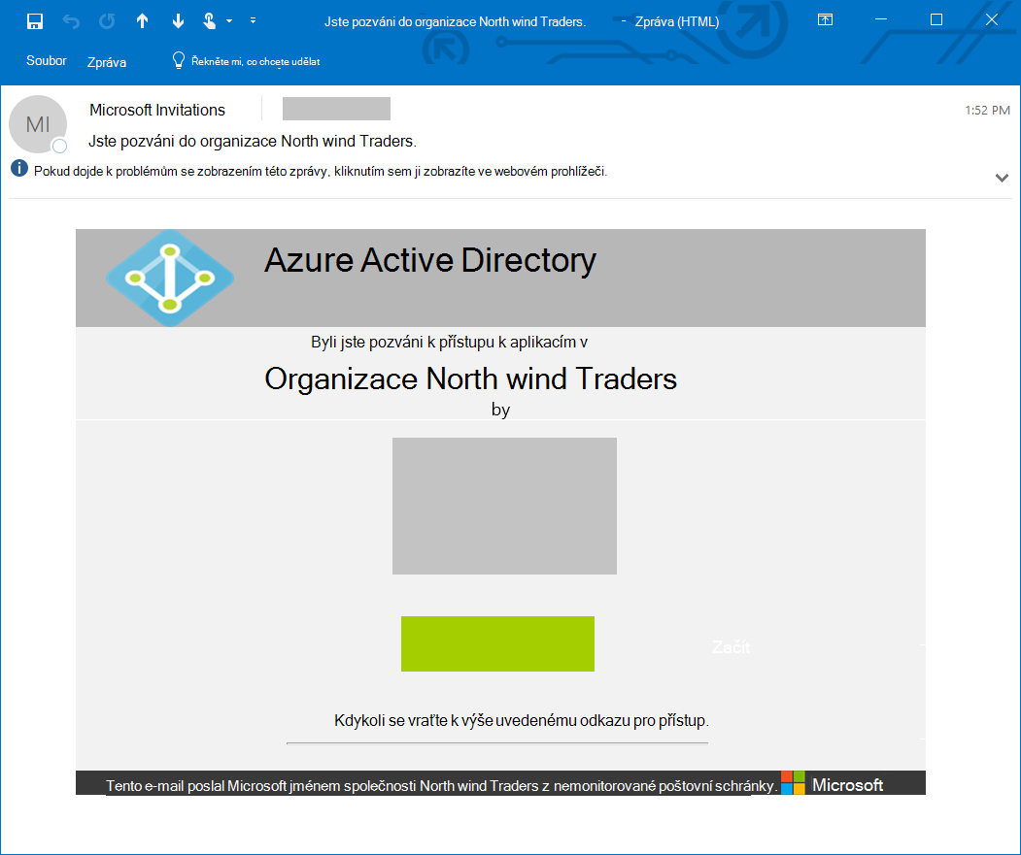The height and width of the screenshot is (855, 1021).
Task: Open the Zpráva tab
Action: 107,62
